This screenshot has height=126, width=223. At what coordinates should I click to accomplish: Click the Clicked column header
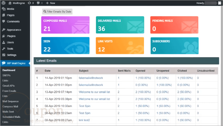(182, 71)
